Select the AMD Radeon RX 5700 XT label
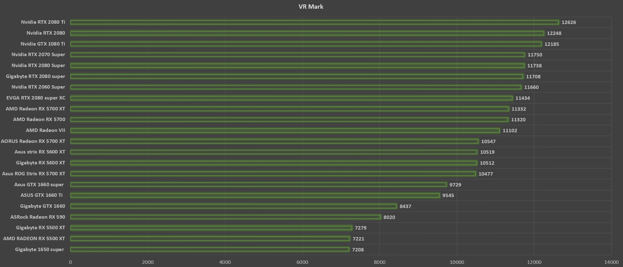Image resolution: width=623 pixels, height=267 pixels. 36,109
